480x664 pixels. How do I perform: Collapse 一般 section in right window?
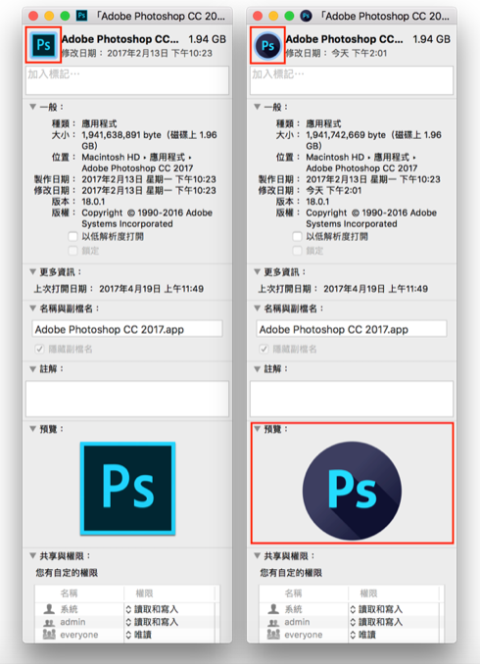coord(257,107)
